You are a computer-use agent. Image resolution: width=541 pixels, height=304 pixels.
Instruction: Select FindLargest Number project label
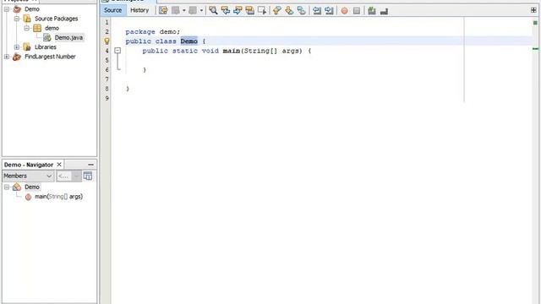pyautogui.click(x=50, y=57)
